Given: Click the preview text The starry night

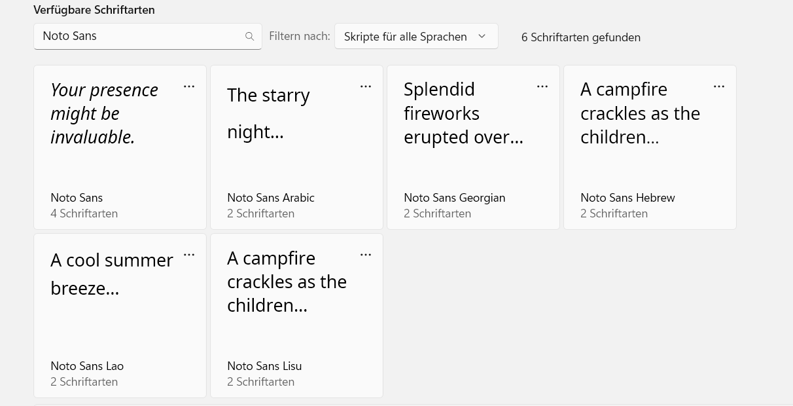Looking at the screenshot, I should pos(268,113).
